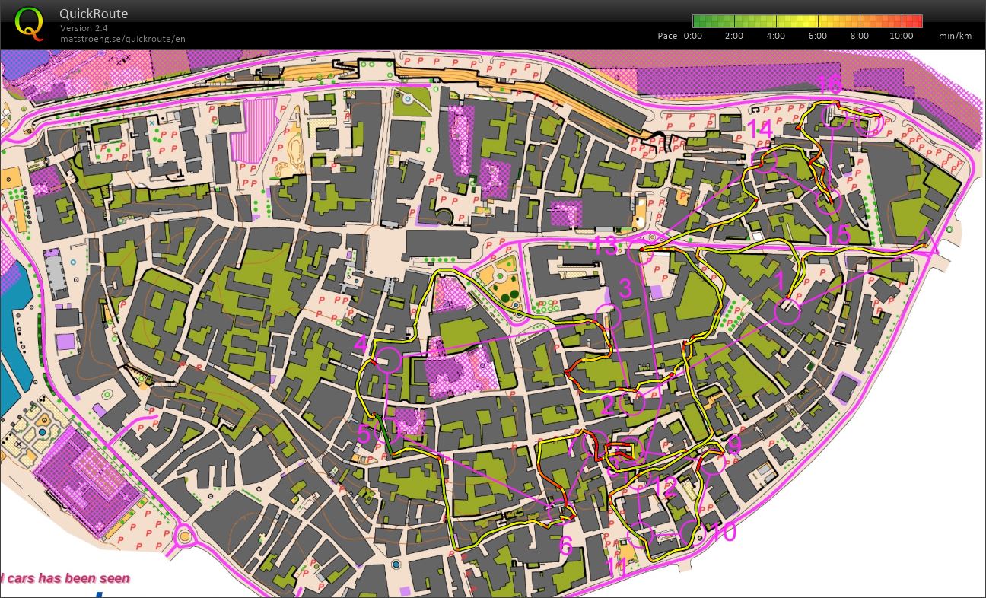
Task: Click control number 1 on map
Action: click(778, 281)
